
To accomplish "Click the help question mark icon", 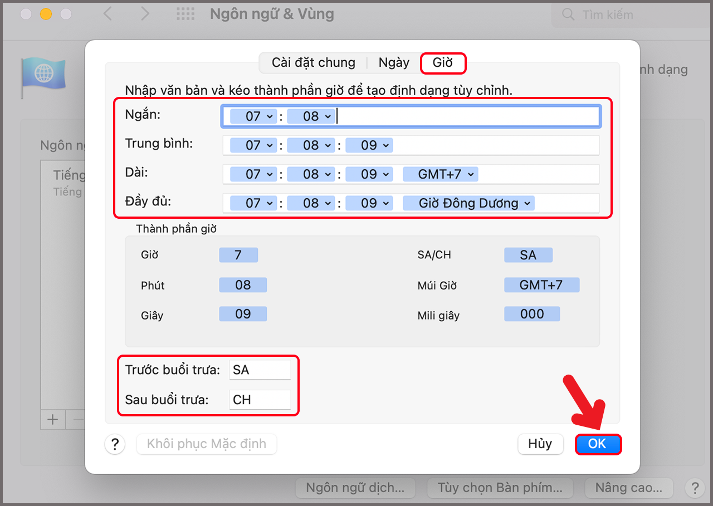I will (115, 444).
